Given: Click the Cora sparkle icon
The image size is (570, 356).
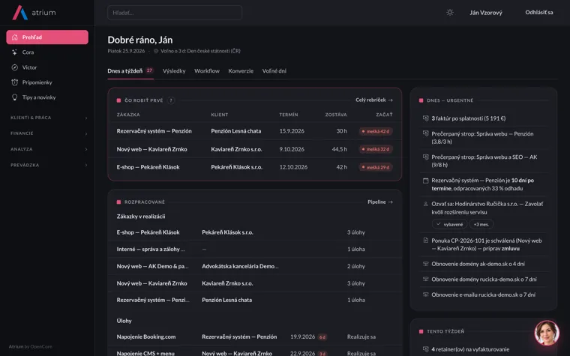Looking at the screenshot, I should pos(14,52).
